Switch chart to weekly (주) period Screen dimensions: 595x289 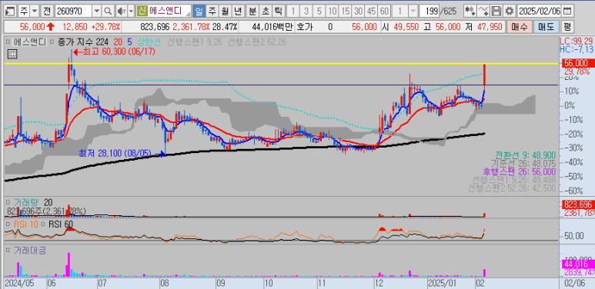click(212, 11)
